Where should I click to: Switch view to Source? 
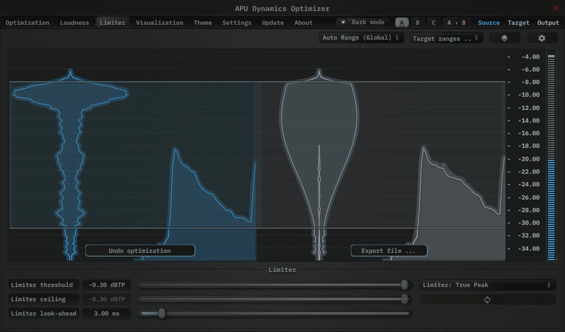pos(488,23)
